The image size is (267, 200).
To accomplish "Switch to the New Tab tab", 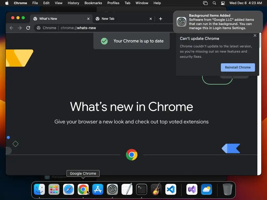I will (x=124, y=19).
